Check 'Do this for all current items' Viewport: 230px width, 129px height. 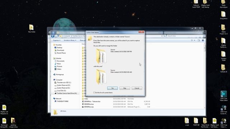pos(94,93)
